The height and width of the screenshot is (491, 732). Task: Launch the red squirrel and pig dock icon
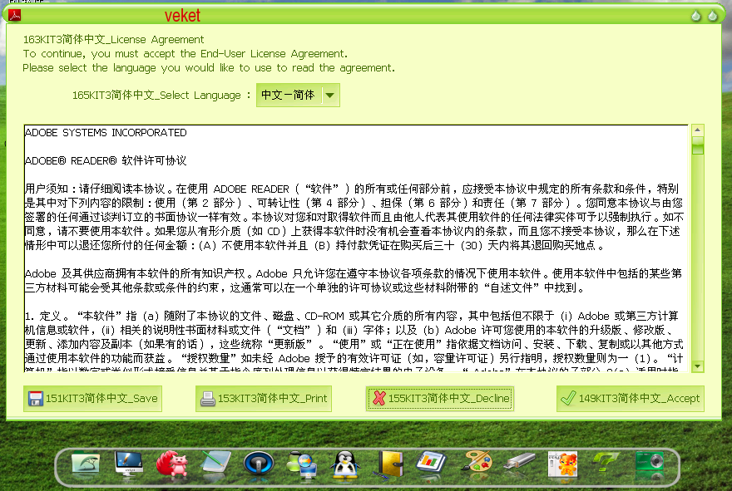click(172, 464)
